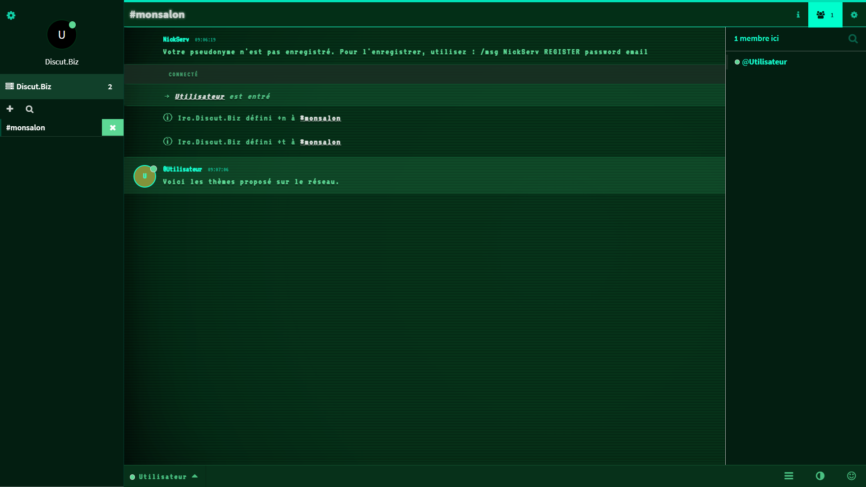
Task: Open the channel settings gear icon
Action: pos(854,15)
